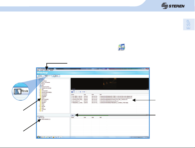
Task: Sort the PC file list by Size
Action: (87, 95)
